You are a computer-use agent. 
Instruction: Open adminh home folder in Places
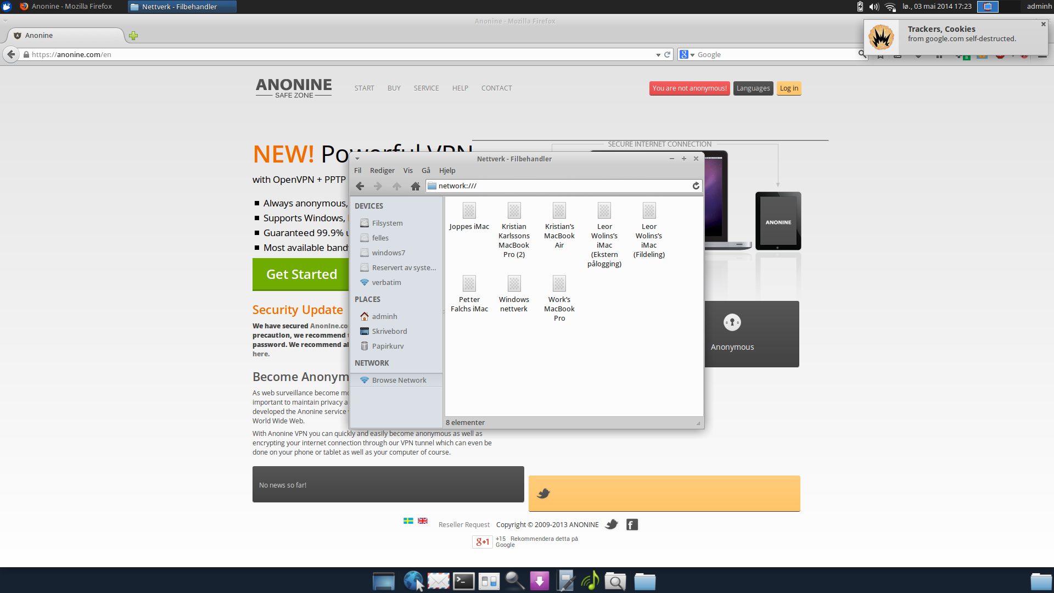396,316
